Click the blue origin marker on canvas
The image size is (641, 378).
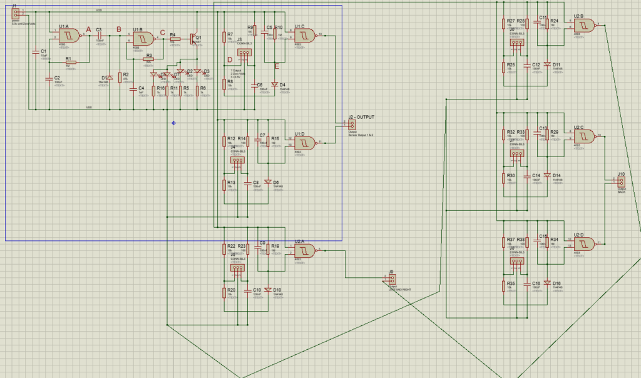click(173, 123)
